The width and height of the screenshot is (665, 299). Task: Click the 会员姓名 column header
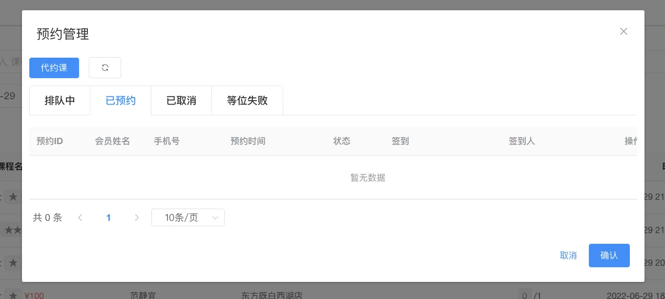[112, 141]
